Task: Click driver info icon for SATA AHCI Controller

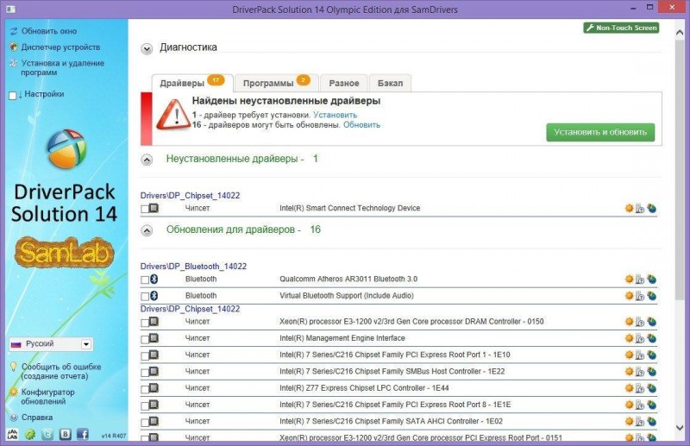Action: point(640,421)
